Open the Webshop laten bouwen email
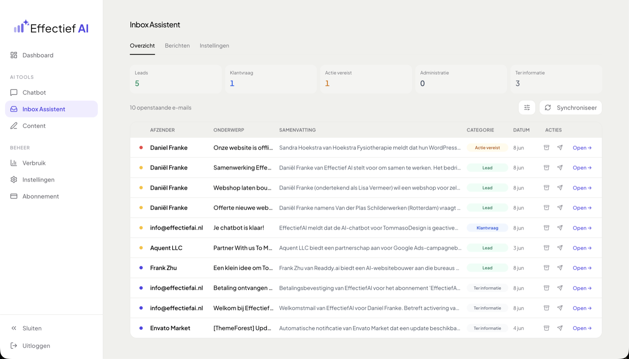Image resolution: width=629 pixels, height=359 pixels. (x=582, y=188)
